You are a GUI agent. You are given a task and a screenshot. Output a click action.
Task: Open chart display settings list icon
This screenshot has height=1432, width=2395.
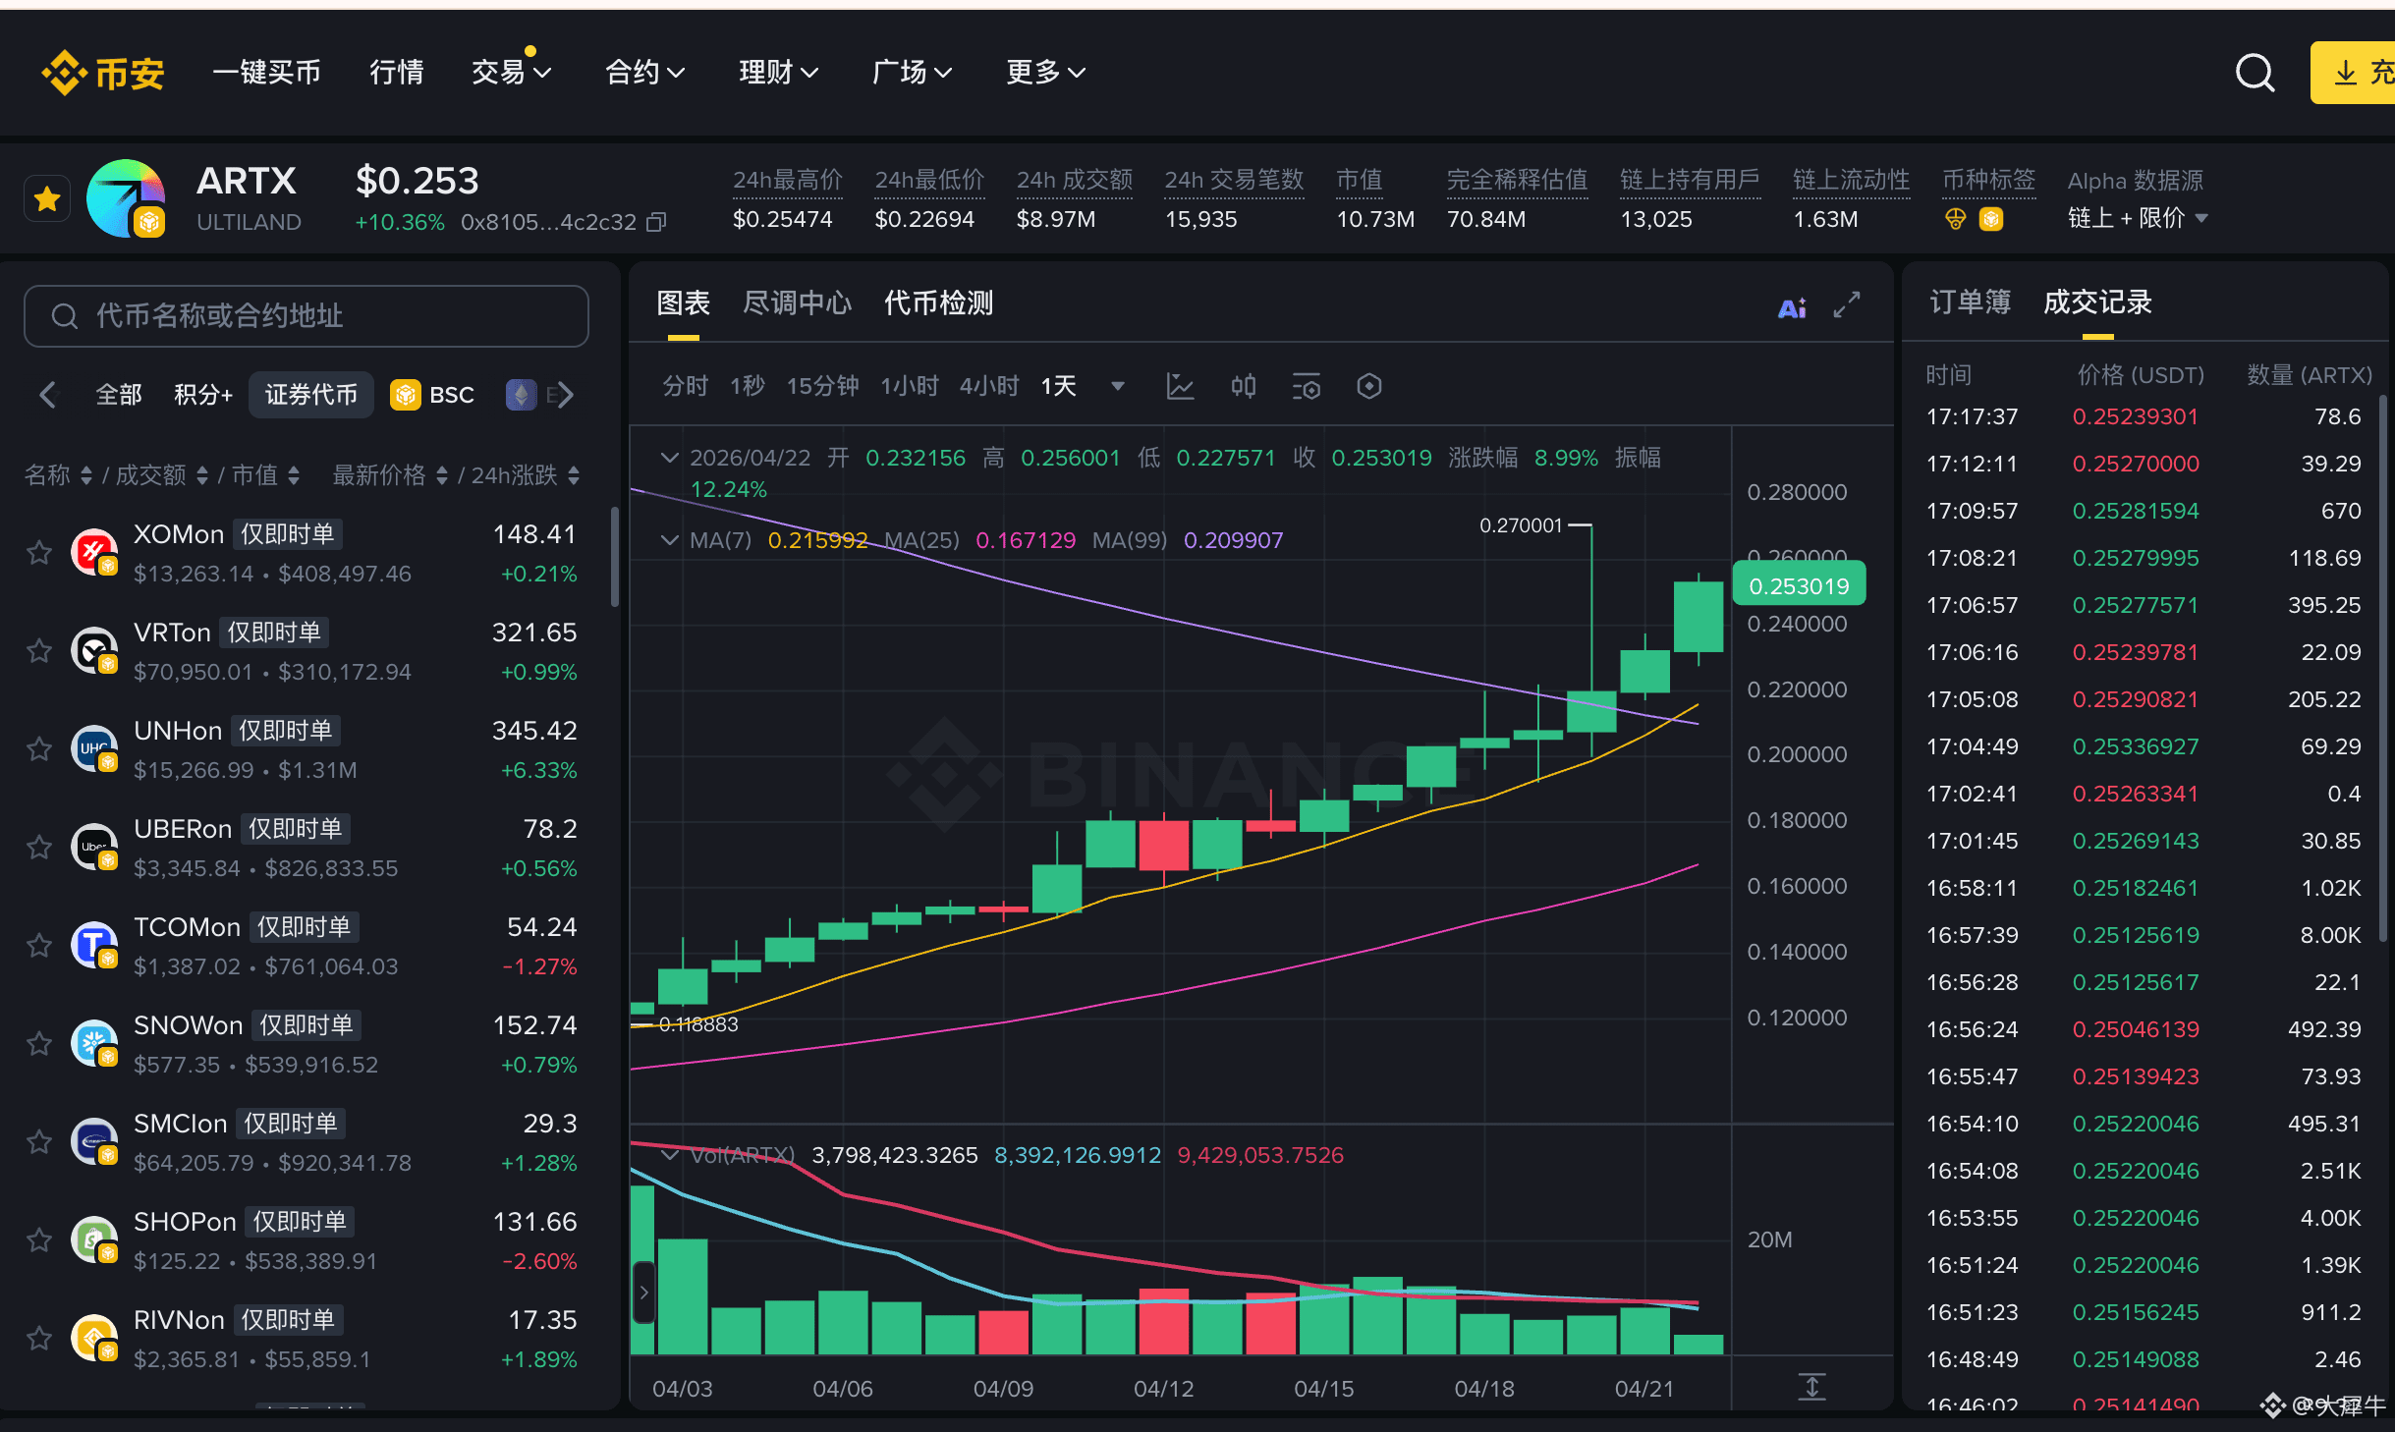pyautogui.click(x=1307, y=386)
